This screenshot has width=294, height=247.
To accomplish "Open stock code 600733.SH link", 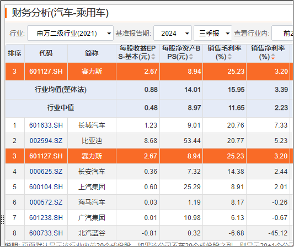I will coord(46,233).
